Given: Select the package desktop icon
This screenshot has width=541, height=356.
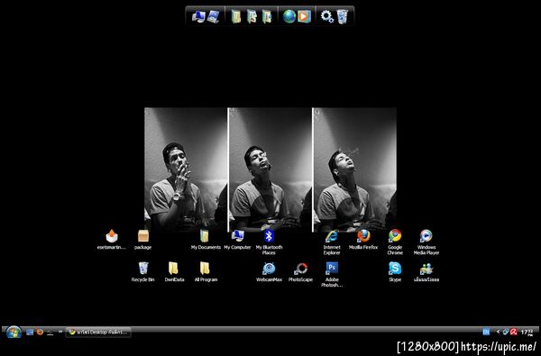Looking at the screenshot, I should [142, 240].
